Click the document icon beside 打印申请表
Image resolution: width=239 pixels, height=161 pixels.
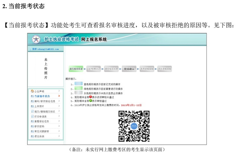click(x=32, y=116)
